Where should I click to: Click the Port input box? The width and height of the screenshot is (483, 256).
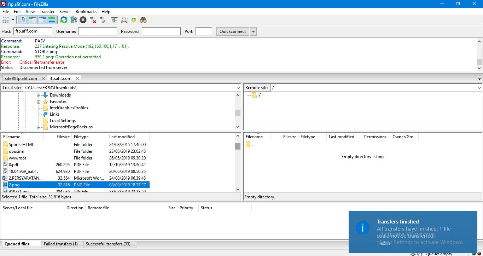(204, 31)
